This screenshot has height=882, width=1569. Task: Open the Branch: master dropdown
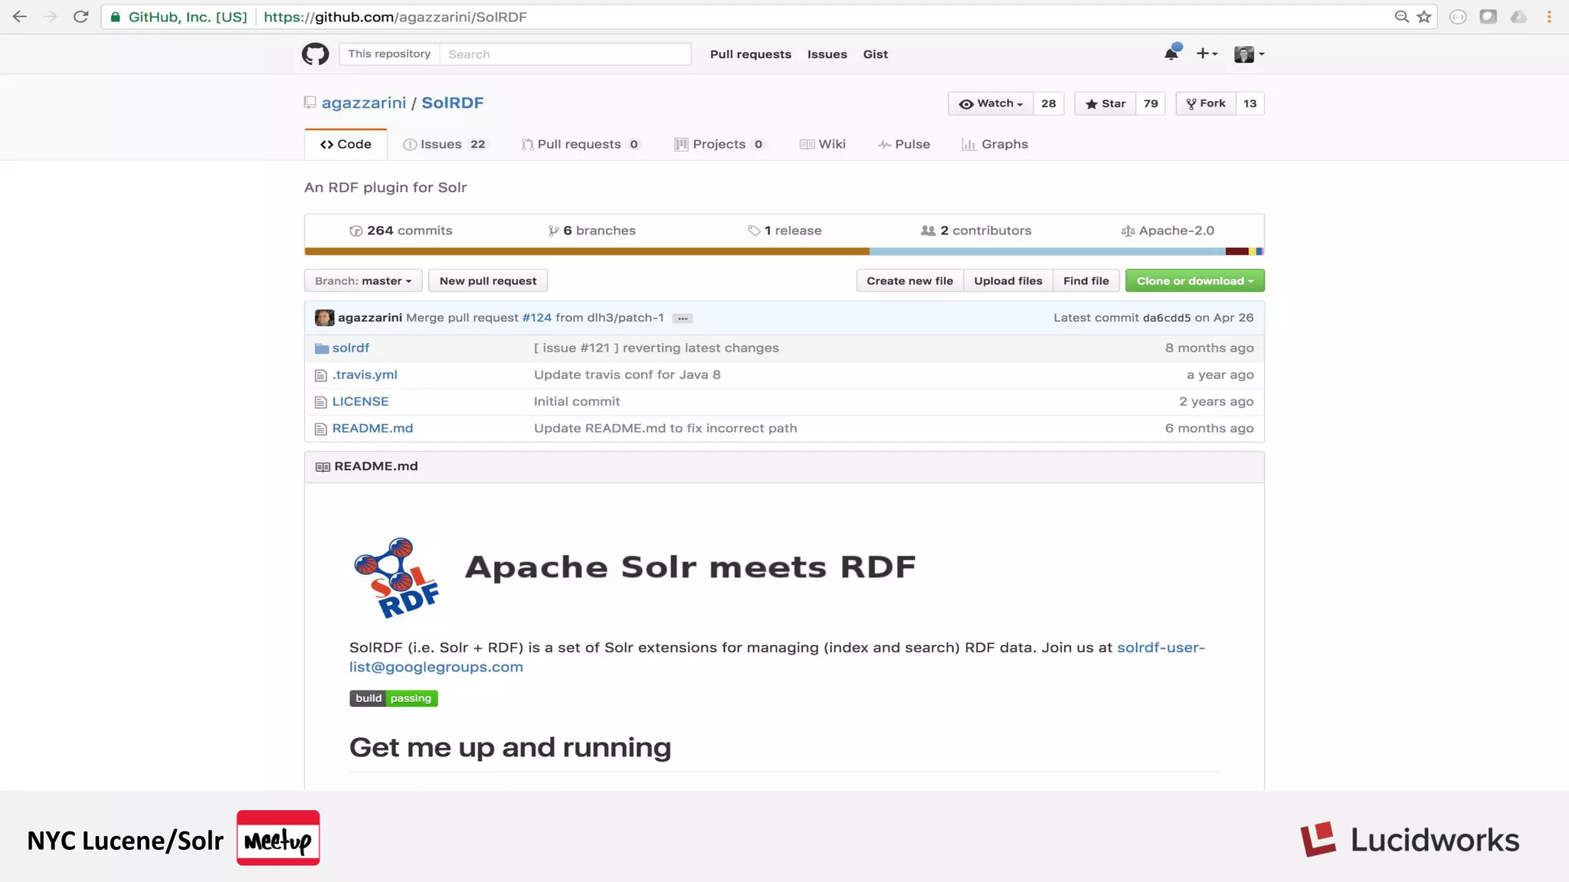point(363,281)
